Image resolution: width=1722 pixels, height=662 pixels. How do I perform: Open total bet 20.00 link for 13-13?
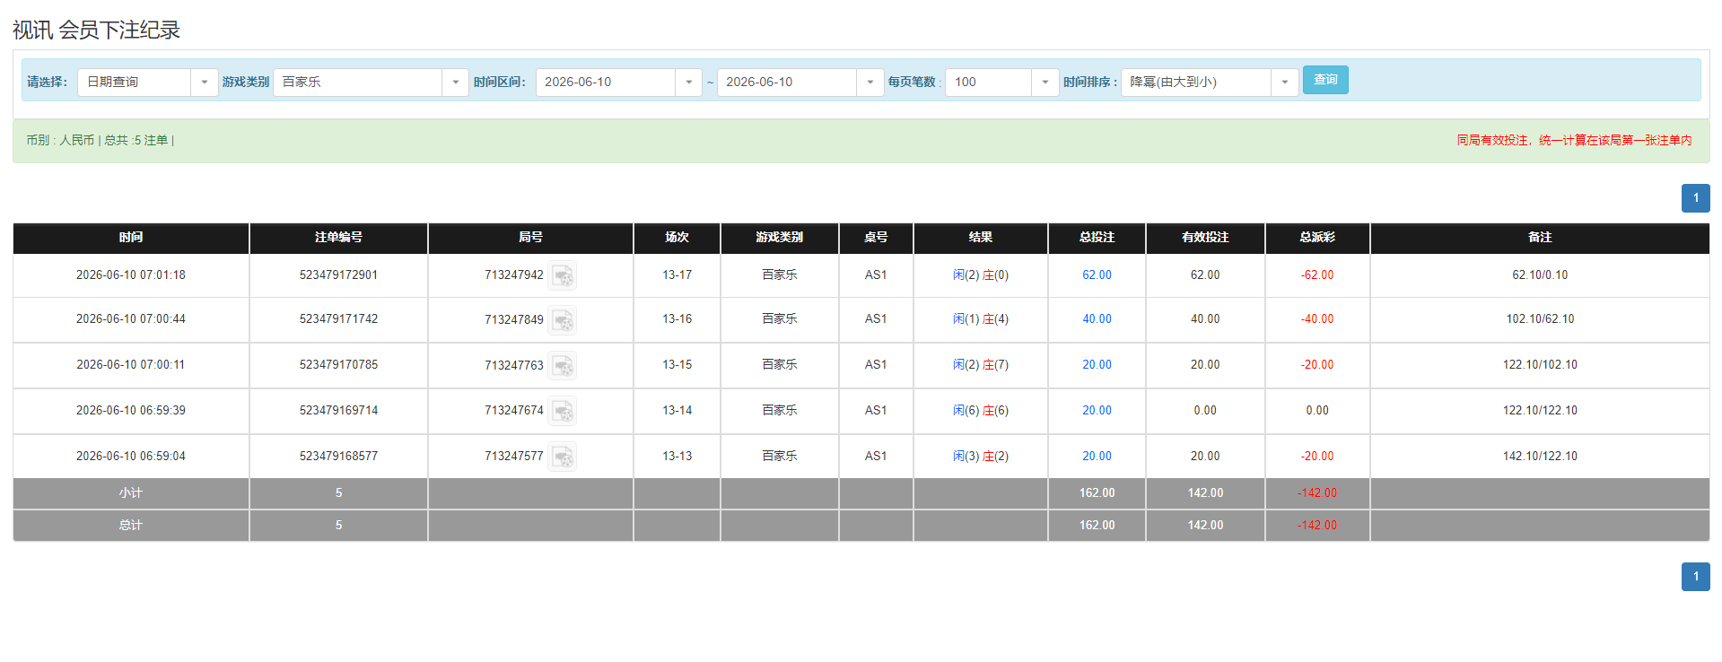pyautogui.click(x=1097, y=457)
